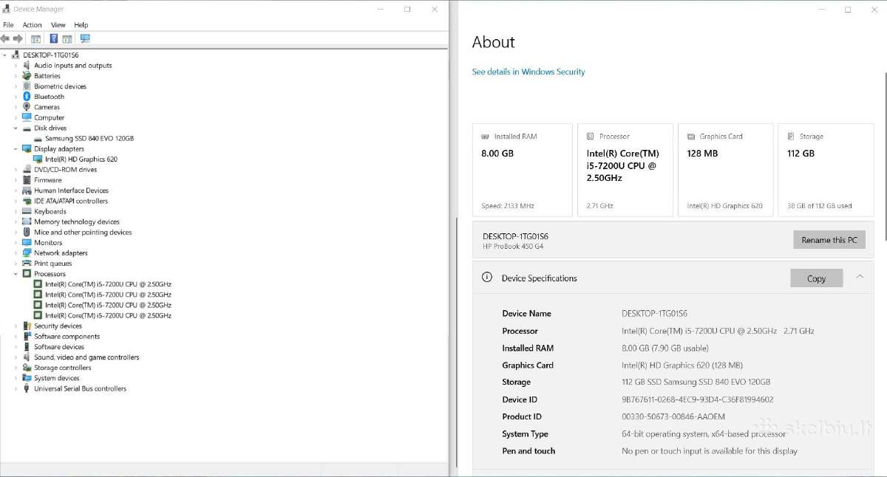The height and width of the screenshot is (477, 887).
Task: Expand the Security devices arrow
Action: click(16, 326)
